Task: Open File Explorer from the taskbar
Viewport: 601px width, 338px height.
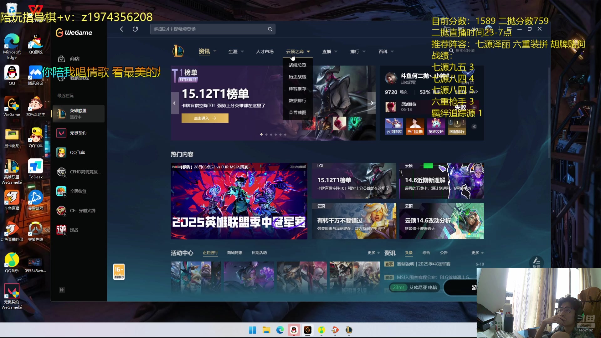Action: pos(266,330)
